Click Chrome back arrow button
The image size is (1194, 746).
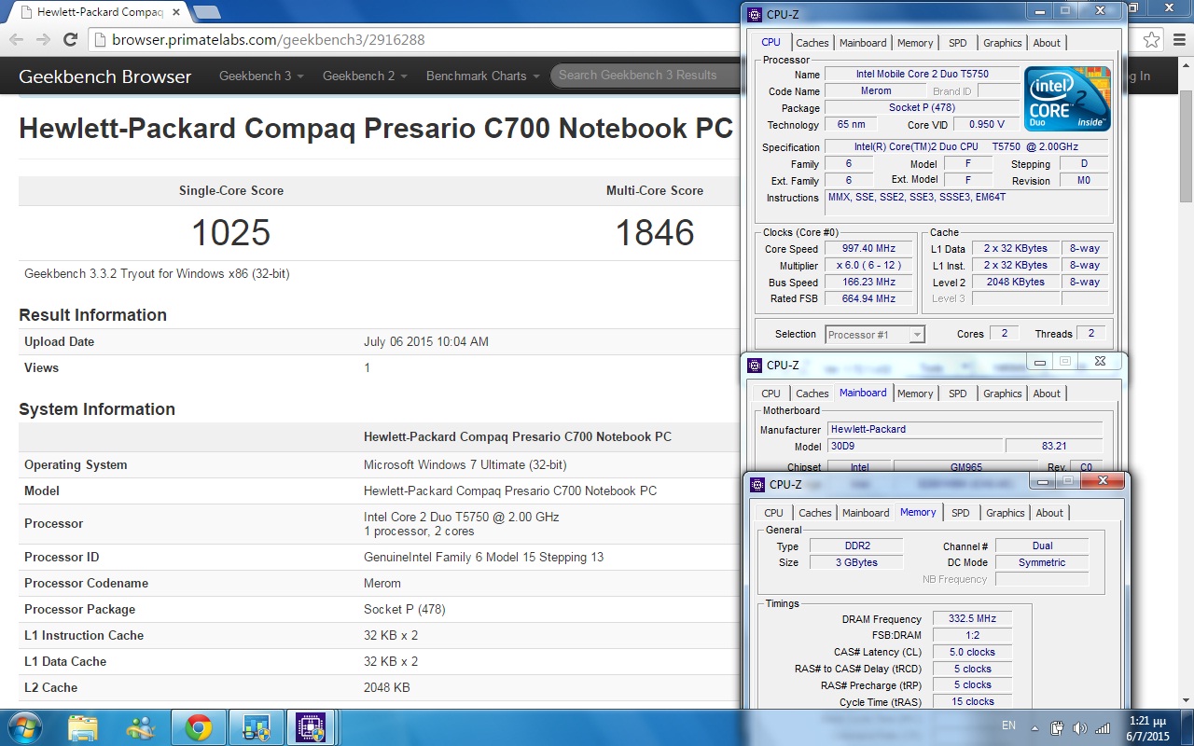click(15, 40)
